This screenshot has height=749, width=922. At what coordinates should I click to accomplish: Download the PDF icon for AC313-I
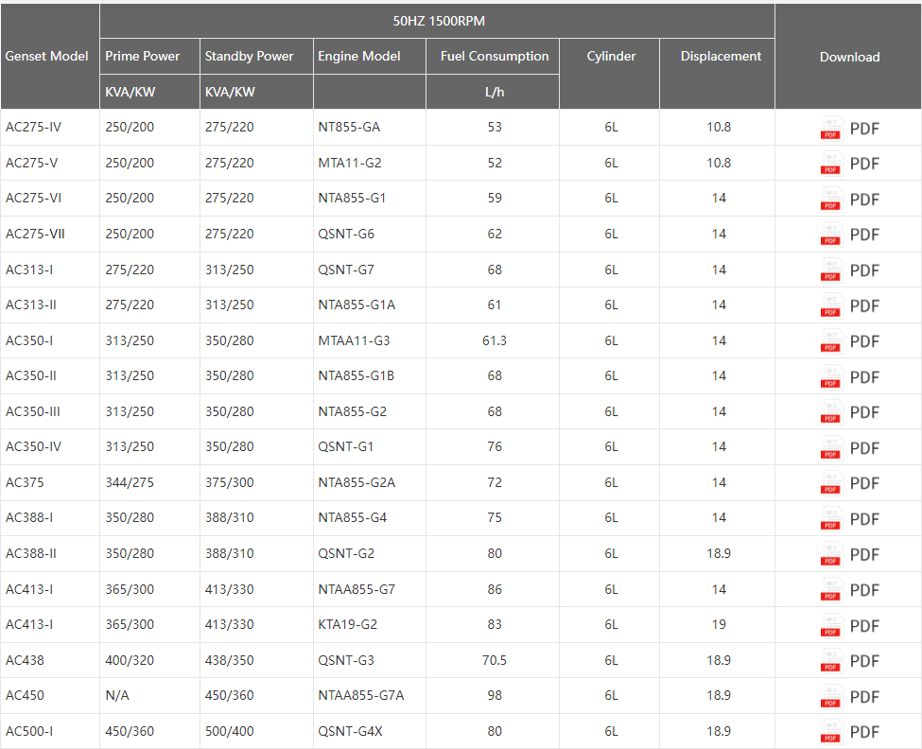[x=831, y=270]
